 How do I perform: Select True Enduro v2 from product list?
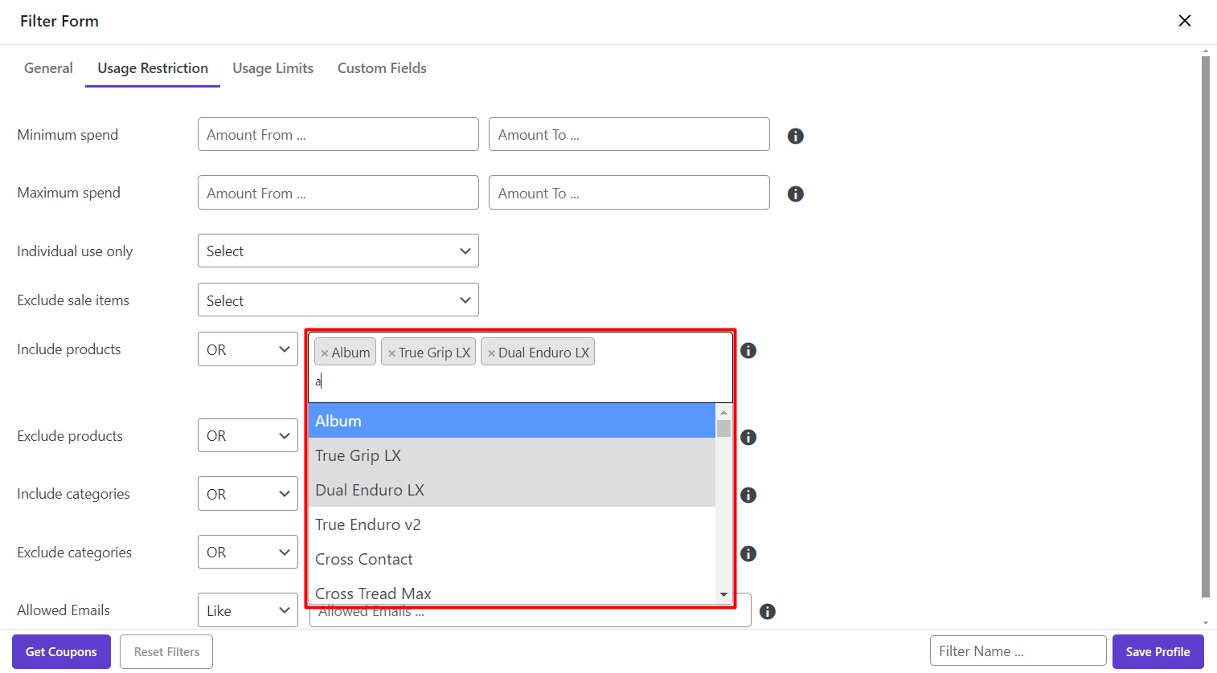368,524
